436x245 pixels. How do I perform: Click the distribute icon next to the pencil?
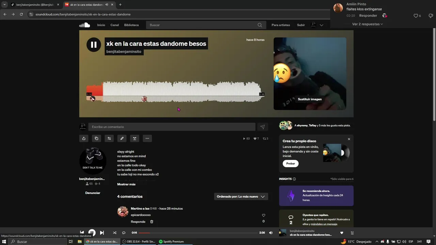[x=135, y=138]
